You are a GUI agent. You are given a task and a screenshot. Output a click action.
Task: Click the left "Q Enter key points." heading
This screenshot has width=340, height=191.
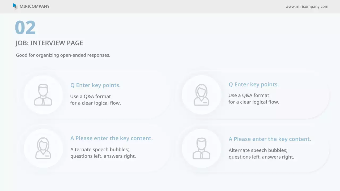(x=95, y=85)
